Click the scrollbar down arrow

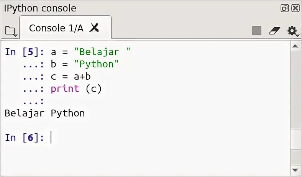(x=295, y=169)
